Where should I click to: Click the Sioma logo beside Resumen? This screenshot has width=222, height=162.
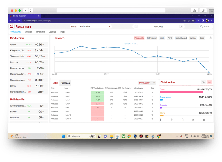click(12, 26)
